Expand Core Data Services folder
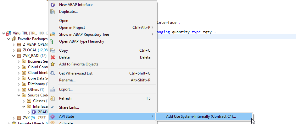The width and height of the screenshot is (296, 124). click(19, 78)
